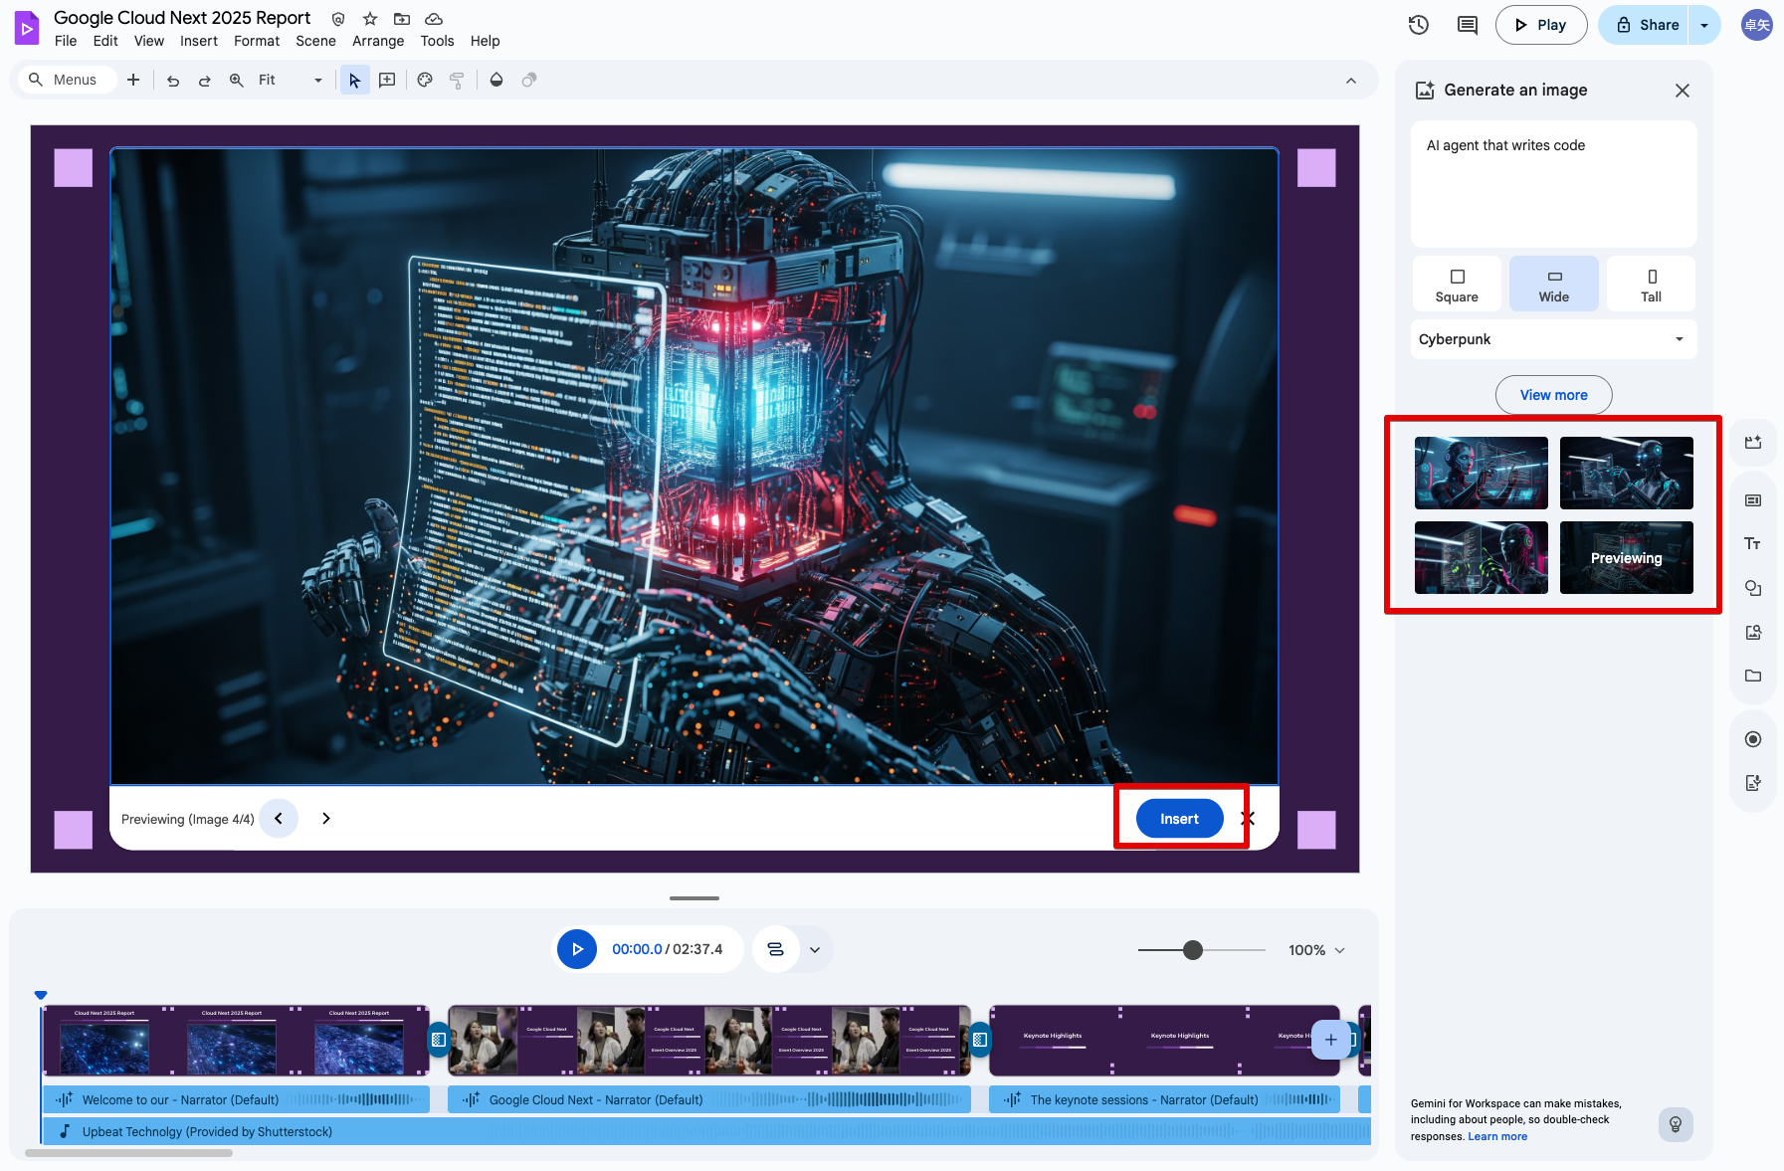Adjust the timeline zoom slider handle
1784x1171 pixels.
click(x=1193, y=950)
